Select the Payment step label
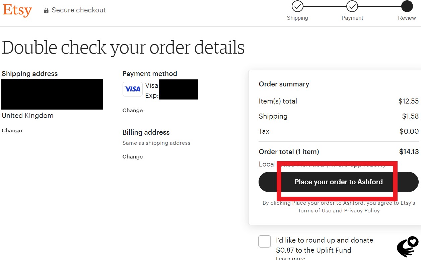Viewport: 421px width, 260px height. click(x=352, y=18)
